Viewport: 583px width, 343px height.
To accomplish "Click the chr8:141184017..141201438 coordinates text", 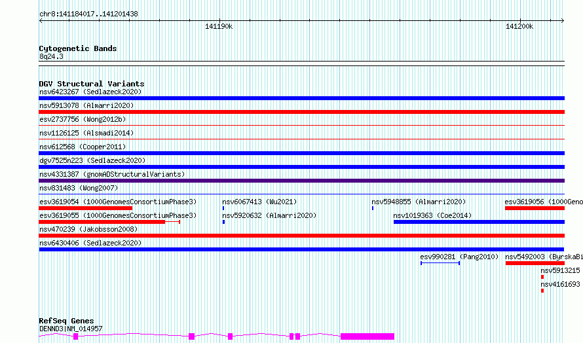I will point(88,14).
